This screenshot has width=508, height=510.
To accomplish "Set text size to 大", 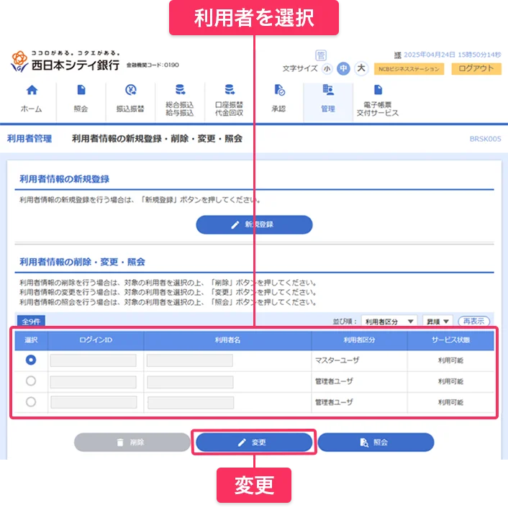I will (x=361, y=68).
